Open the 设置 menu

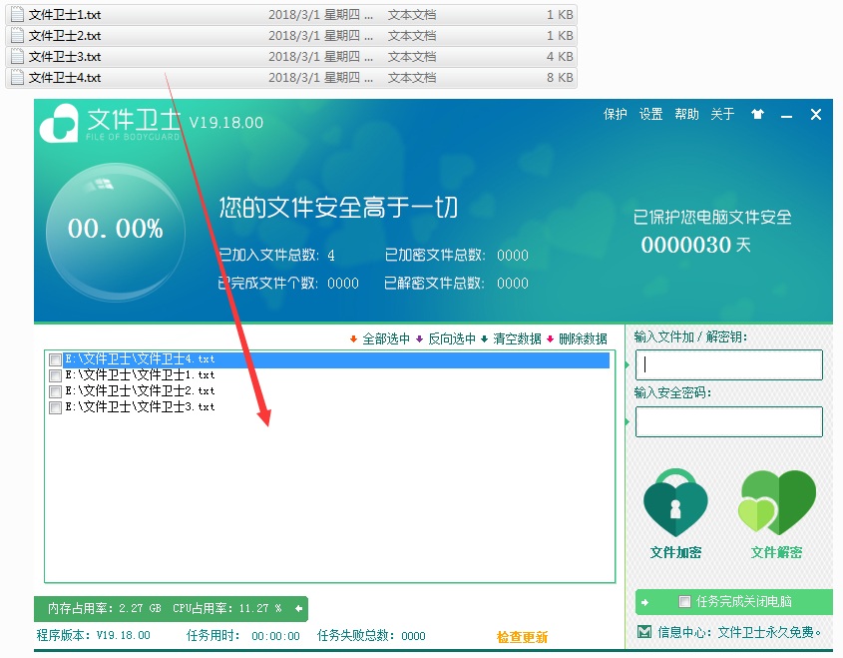(650, 114)
